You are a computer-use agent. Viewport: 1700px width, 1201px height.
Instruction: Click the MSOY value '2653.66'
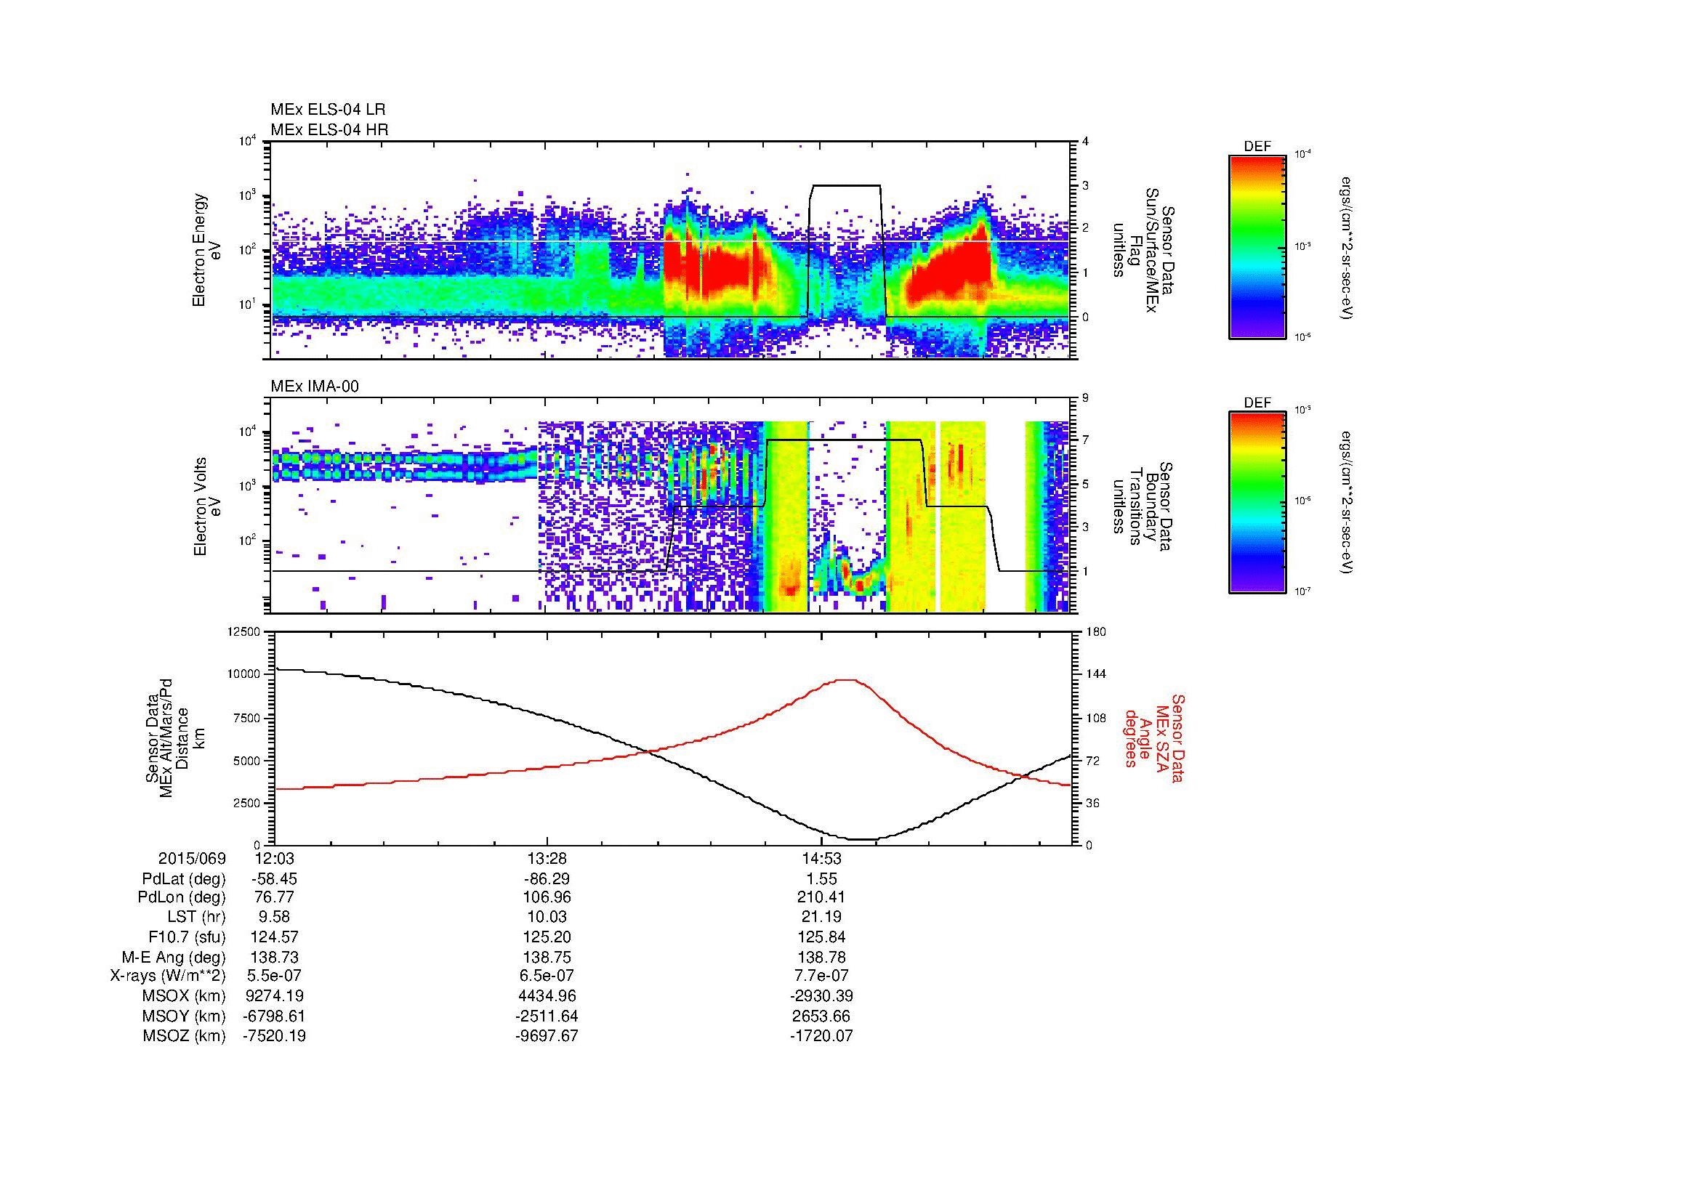(x=821, y=1016)
